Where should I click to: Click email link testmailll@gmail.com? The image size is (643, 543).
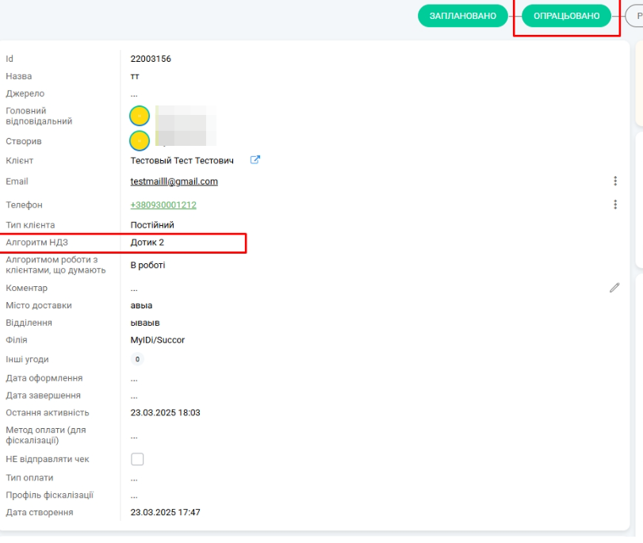(x=174, y=182)
